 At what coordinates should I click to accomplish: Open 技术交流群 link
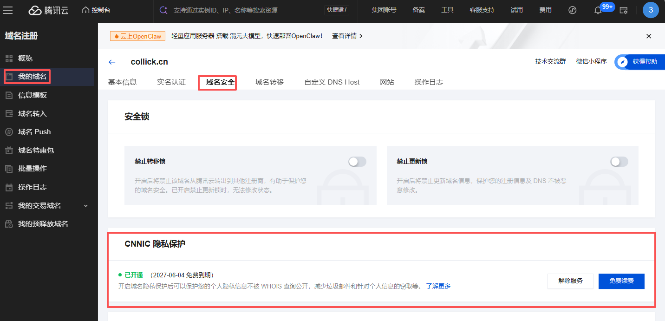550,61
